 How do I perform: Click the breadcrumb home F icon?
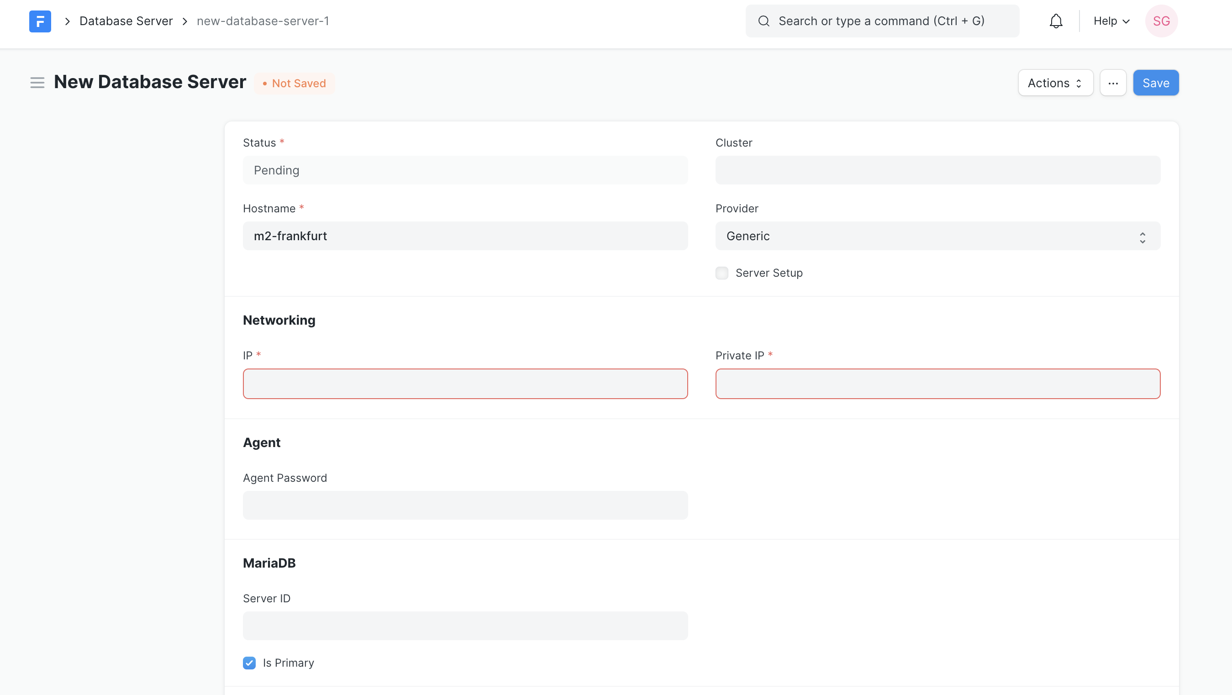click(39, 20)
